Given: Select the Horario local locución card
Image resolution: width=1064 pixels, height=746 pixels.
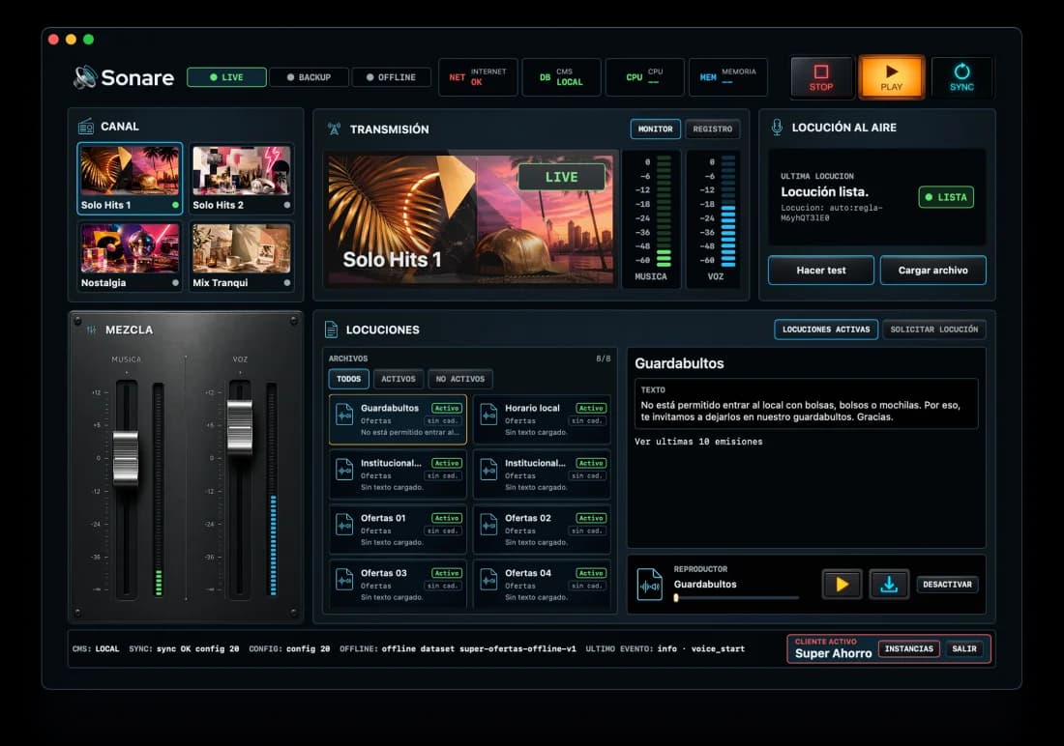Looking at the screenshot, I should pyautogui.click(x=543, y=419).
